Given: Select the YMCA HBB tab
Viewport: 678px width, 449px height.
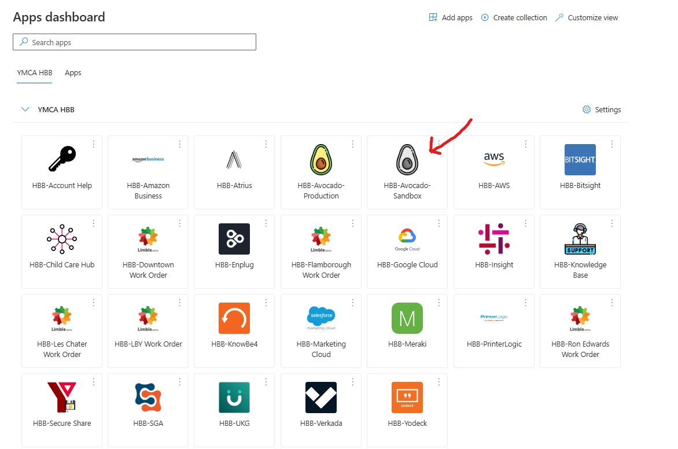Looking at the screenshot, I should coord(35,73).
